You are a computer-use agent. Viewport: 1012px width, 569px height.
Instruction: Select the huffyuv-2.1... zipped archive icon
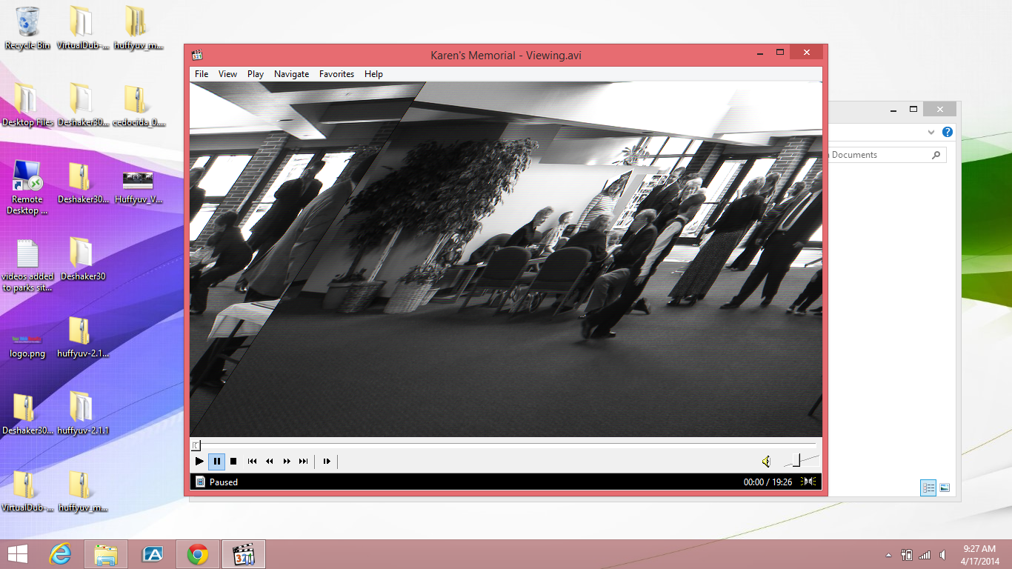coord(82,336)
